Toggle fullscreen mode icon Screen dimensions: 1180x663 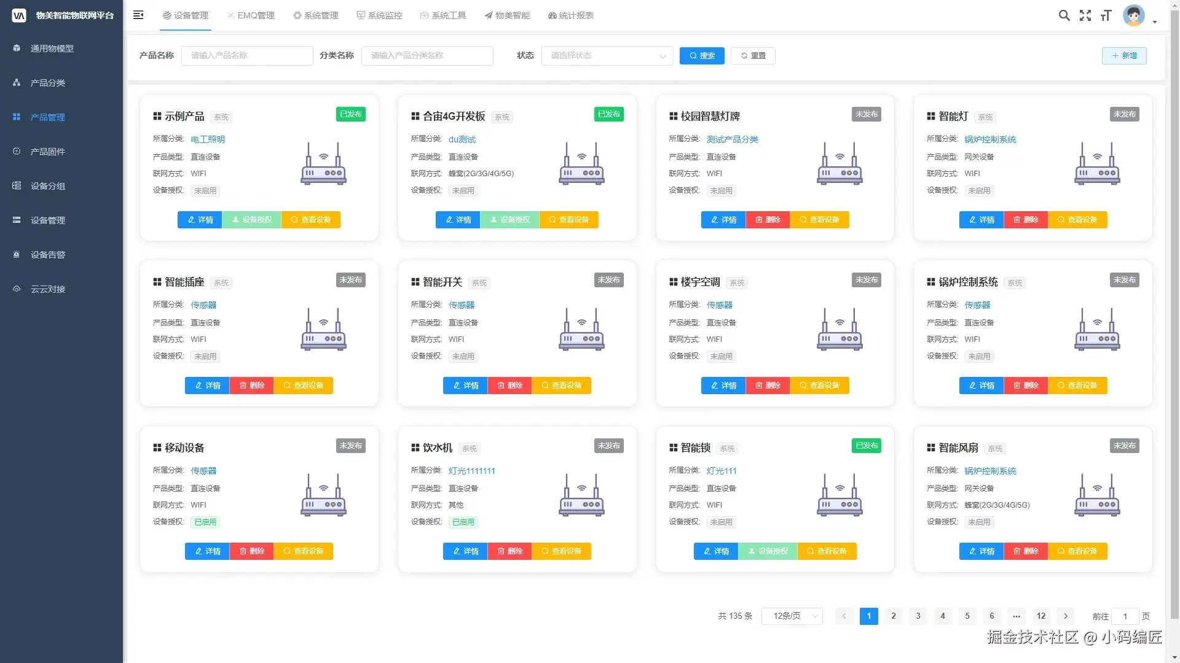1085,15
